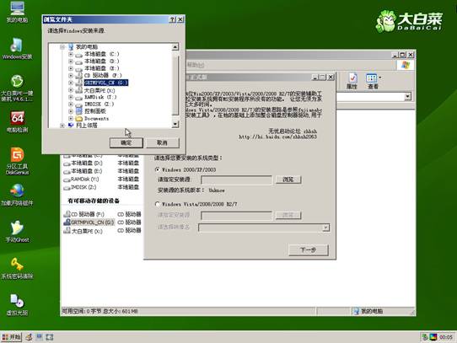The image size is (457, 343).
Task: Open the DiskGenius 分区工具 icon
Action: 17,161
